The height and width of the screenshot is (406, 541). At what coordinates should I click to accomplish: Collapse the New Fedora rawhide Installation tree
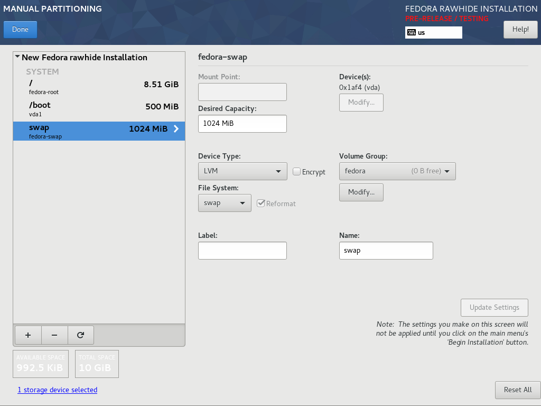coord(17,57)
